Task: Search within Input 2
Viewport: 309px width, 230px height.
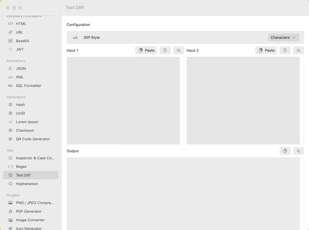Action: pos(298,50)
